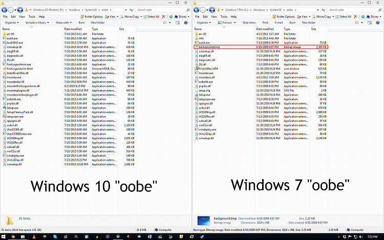Image resolution: width=384 pixels, height=240 pixels.
Task: Click New folder in the Windows 7 window
Action: click(x=309, y=23)
